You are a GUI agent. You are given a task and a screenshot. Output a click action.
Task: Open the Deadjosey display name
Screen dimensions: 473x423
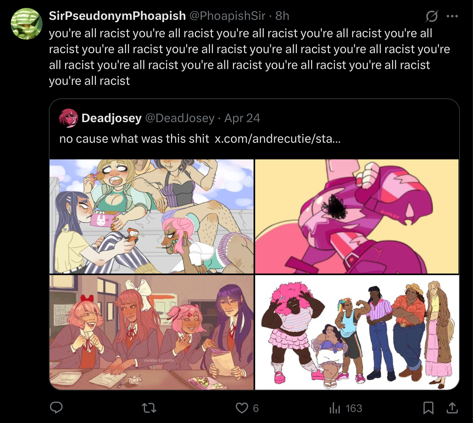[112, 118]
